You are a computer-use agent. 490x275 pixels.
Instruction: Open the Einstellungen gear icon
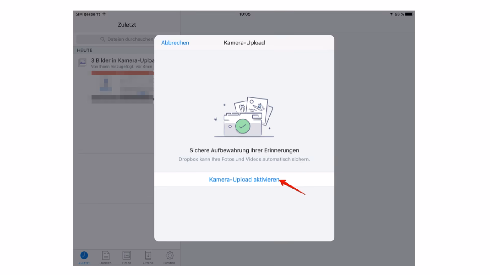169,255
